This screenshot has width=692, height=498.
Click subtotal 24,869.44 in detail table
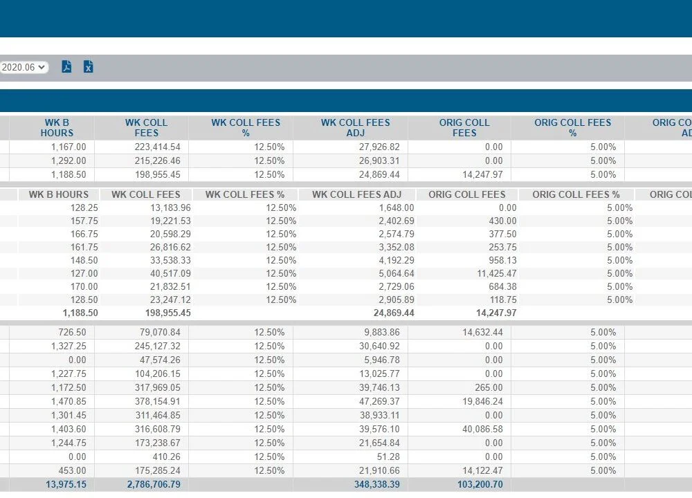394,313
